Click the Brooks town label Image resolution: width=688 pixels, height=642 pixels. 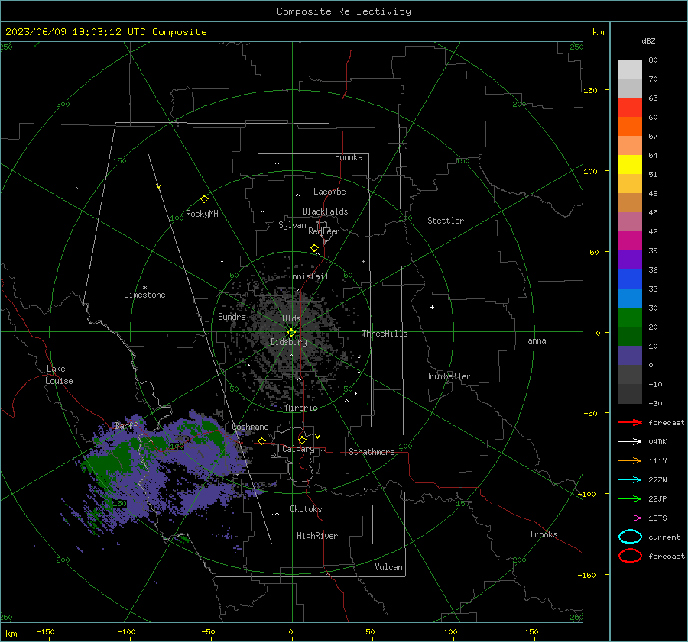click(544, 534)
